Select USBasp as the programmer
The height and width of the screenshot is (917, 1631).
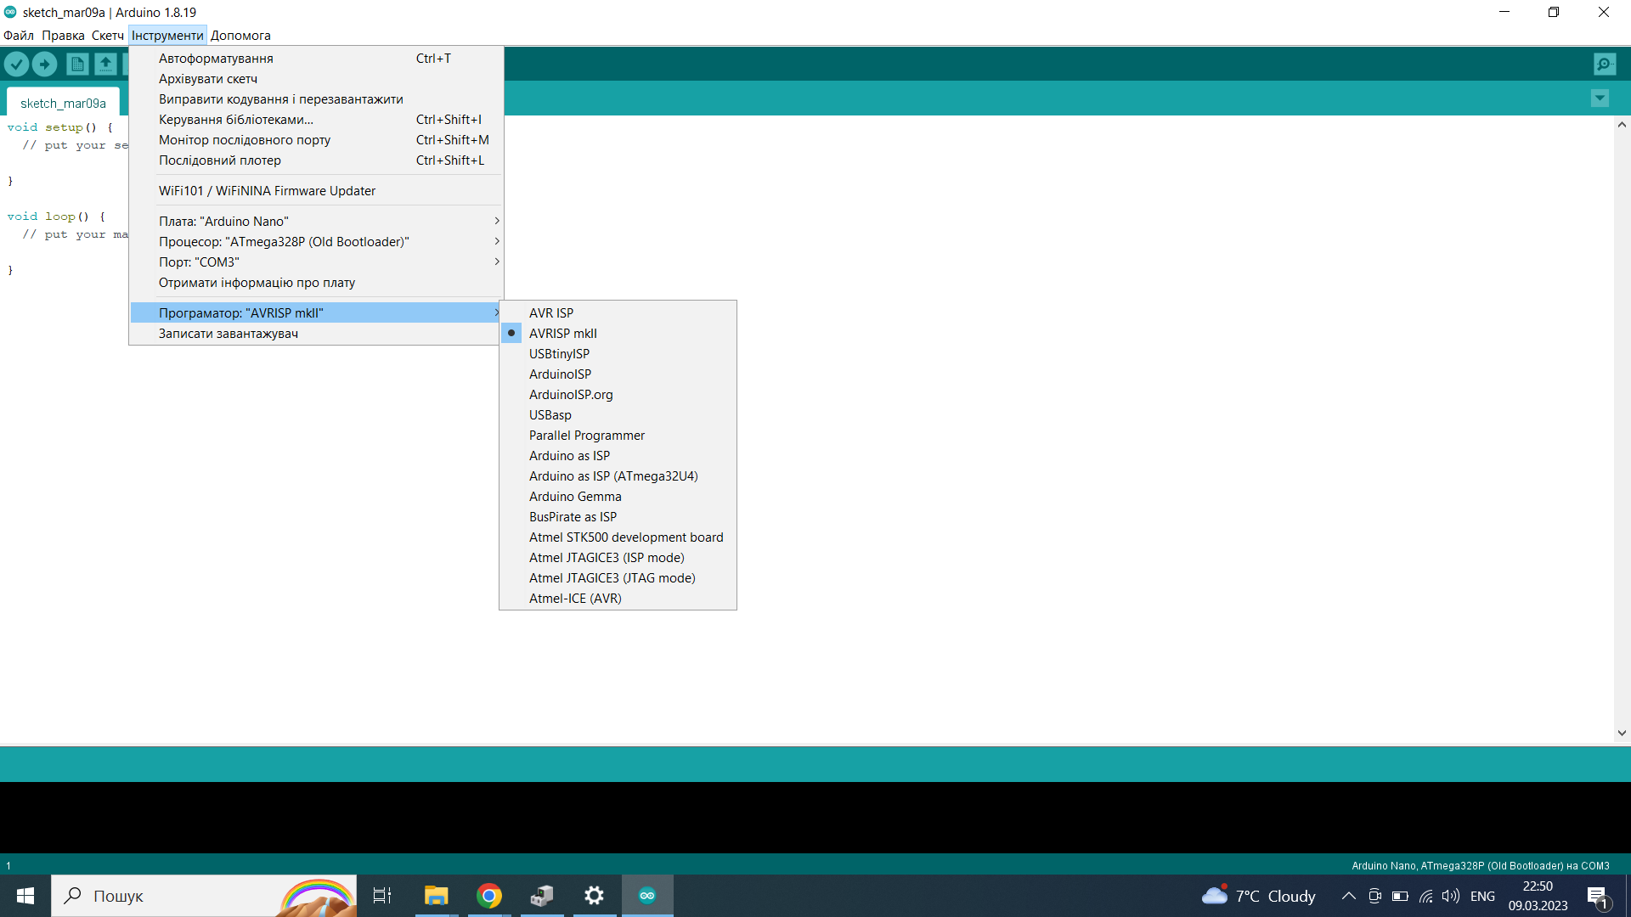pos(550,415)
